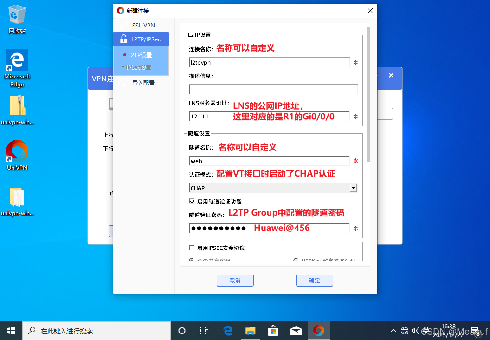Click the UniVPN logo in dialog title

[120, 11]
